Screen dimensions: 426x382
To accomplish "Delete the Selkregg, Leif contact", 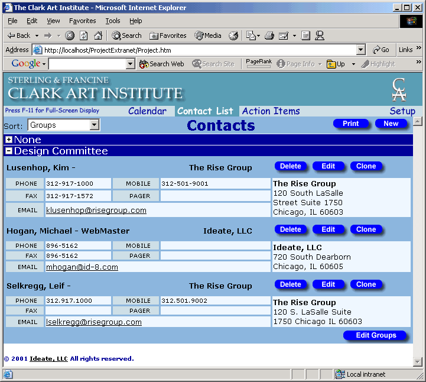I will pyautogui.click(x=291, y=284).
